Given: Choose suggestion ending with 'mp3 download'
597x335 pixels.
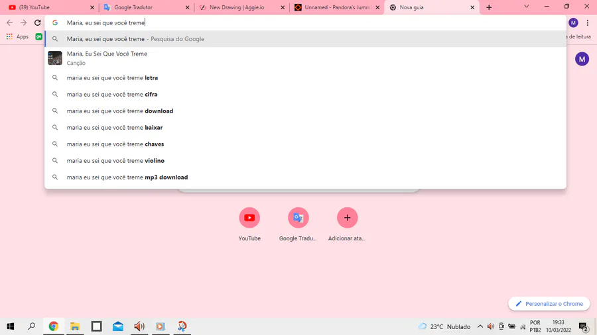Looking at the screenshot, I should 305,177.
